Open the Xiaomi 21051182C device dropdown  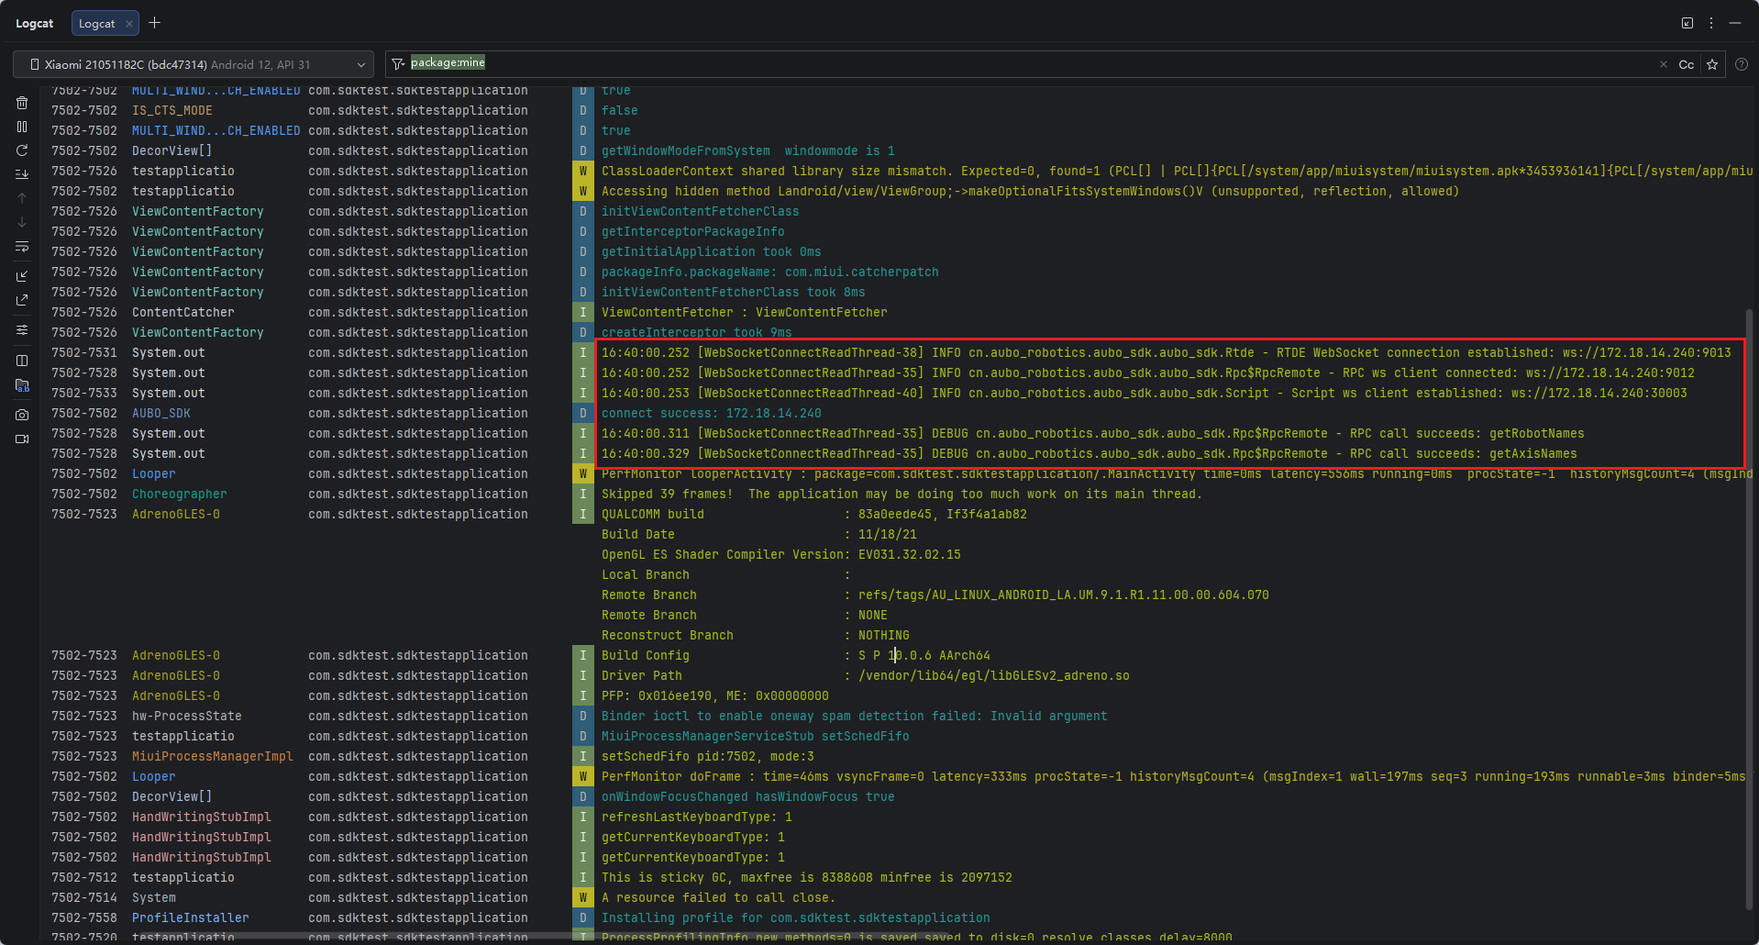coord(194,64)
